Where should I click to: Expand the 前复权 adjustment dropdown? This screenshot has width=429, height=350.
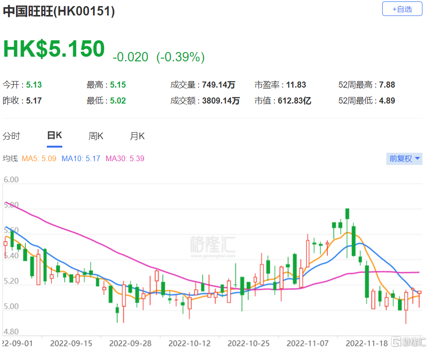[x=404, y=159]
